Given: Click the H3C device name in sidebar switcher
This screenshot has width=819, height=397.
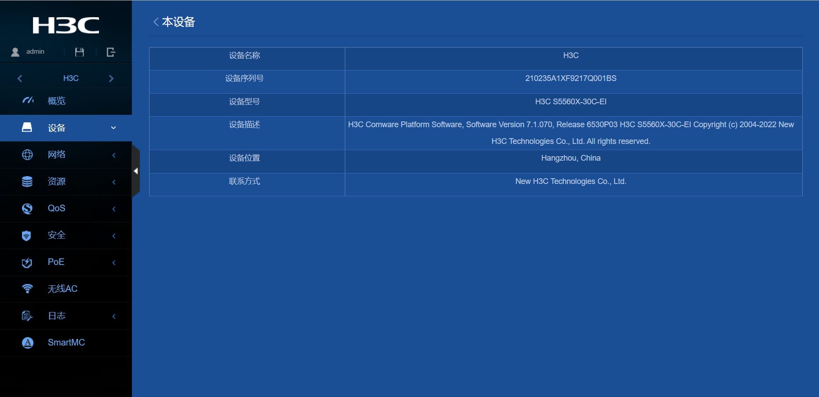Looking at the screenshot, I should click(x=71, y=78).
